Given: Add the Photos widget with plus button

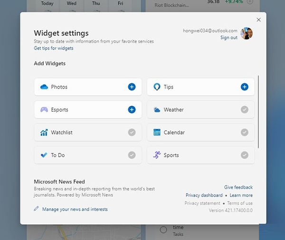Looking at the screenshot, I should [x=132, y=87].
